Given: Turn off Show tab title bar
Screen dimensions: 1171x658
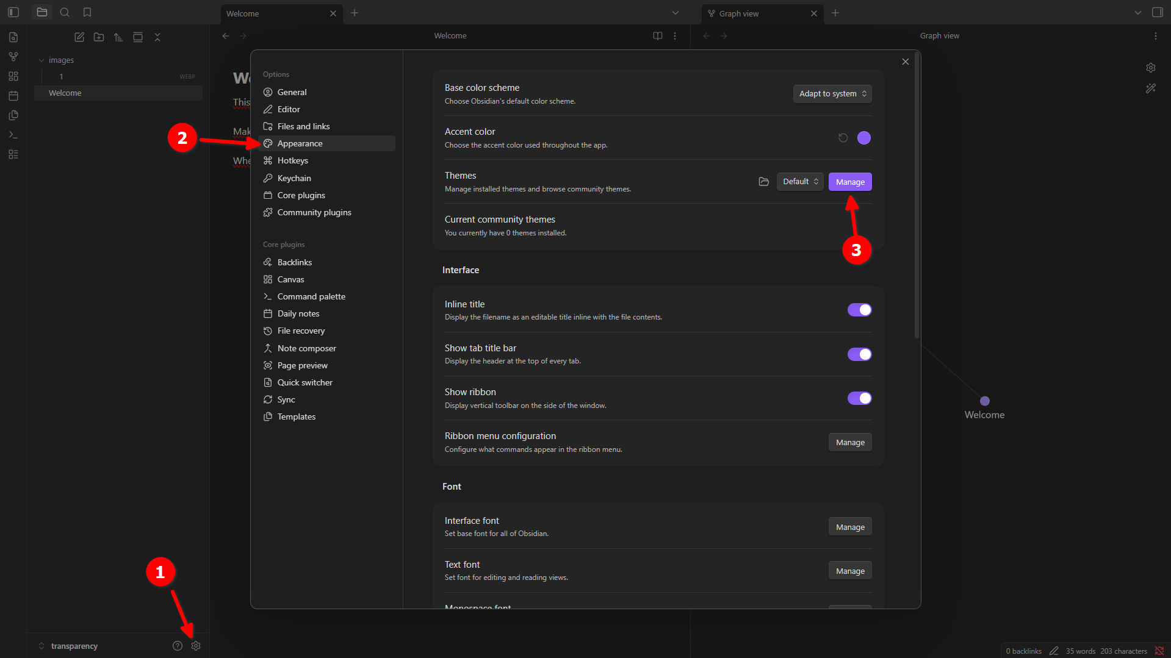Looking at the screenshot, I should tap(859, 354).
